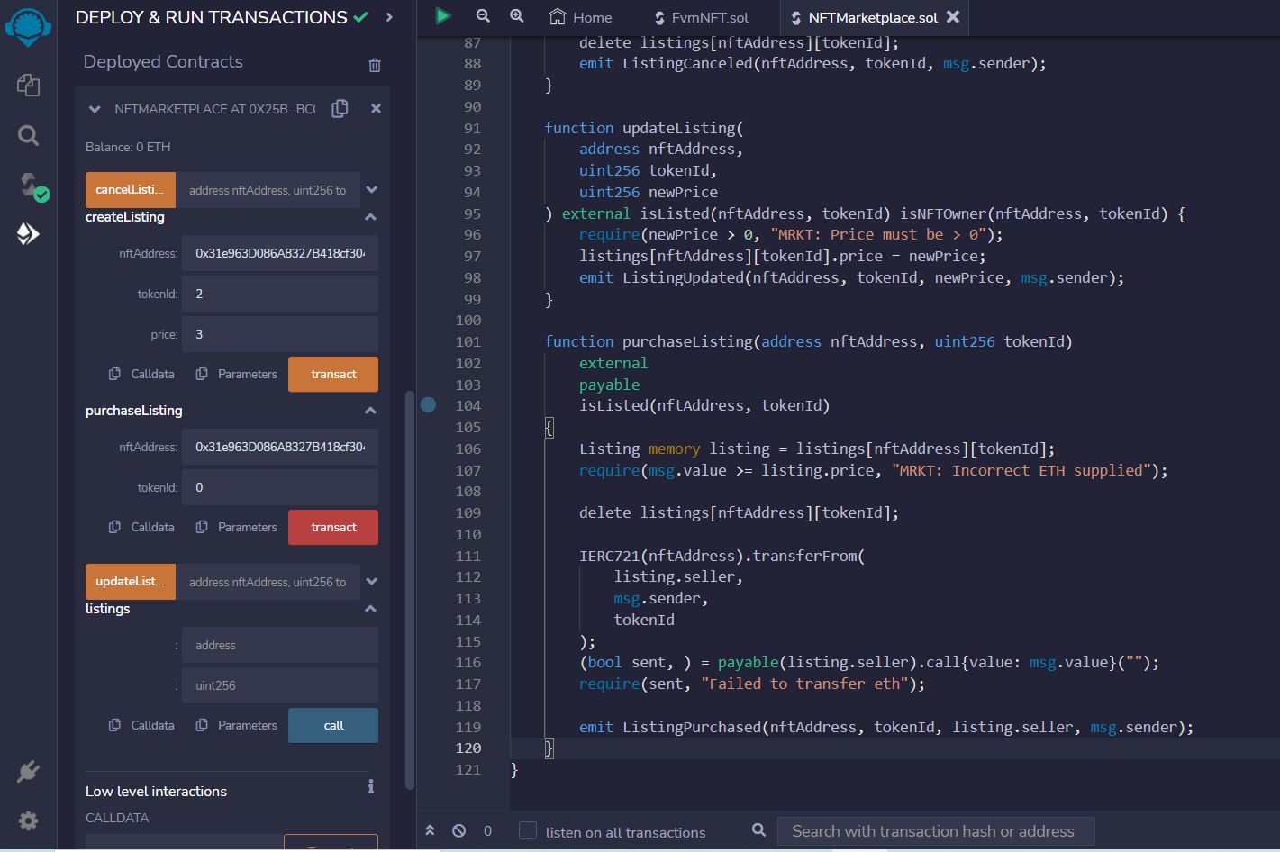This screenshot has width=1280, height=852.
Task: Expand updateListing function parameters
Action: (371, 582)
